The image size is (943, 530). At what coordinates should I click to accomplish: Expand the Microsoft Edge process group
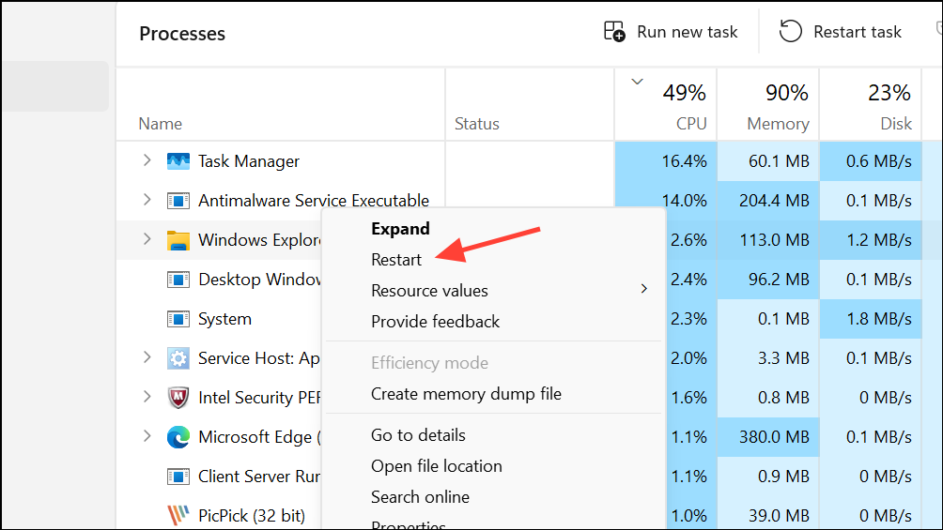147,435
